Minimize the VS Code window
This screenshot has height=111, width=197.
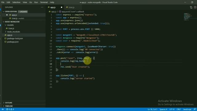point(185,2)
